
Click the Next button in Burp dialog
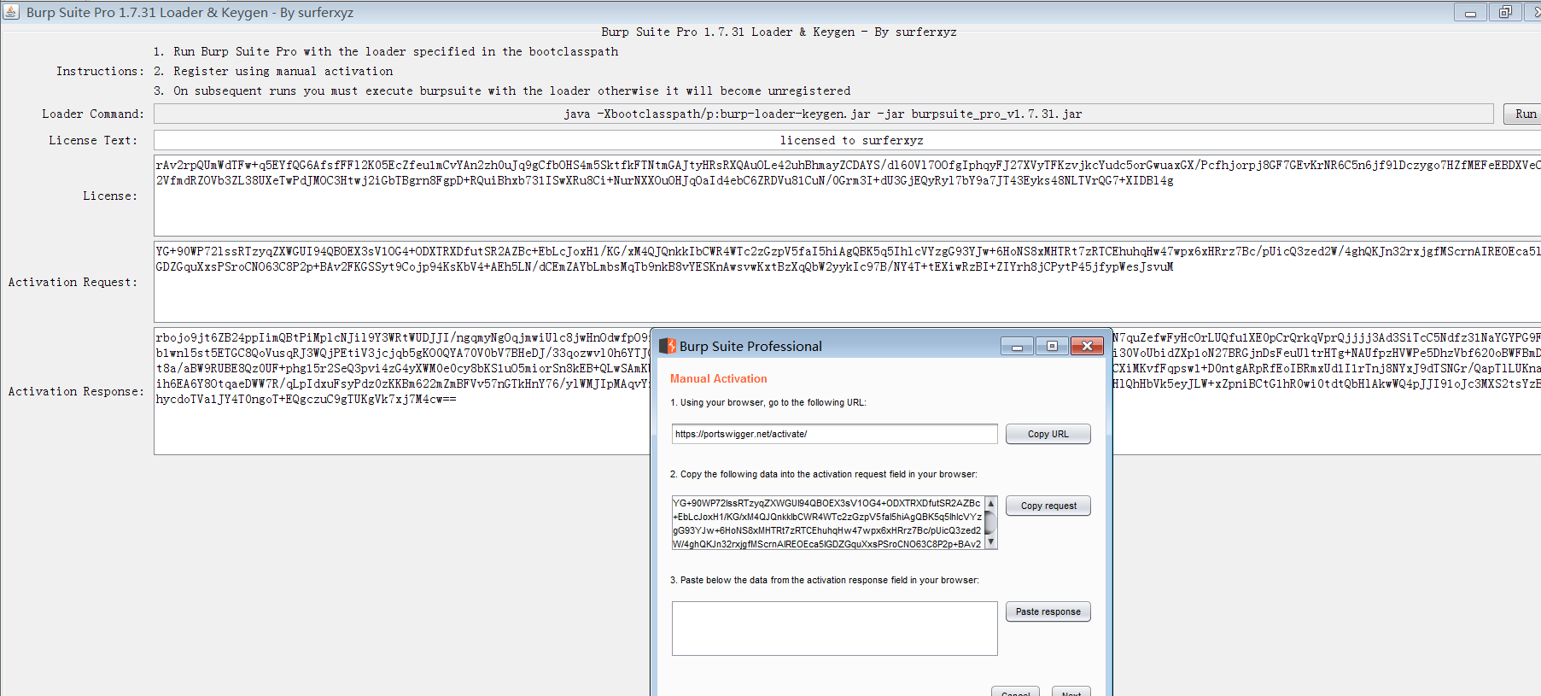[1071, 693]
